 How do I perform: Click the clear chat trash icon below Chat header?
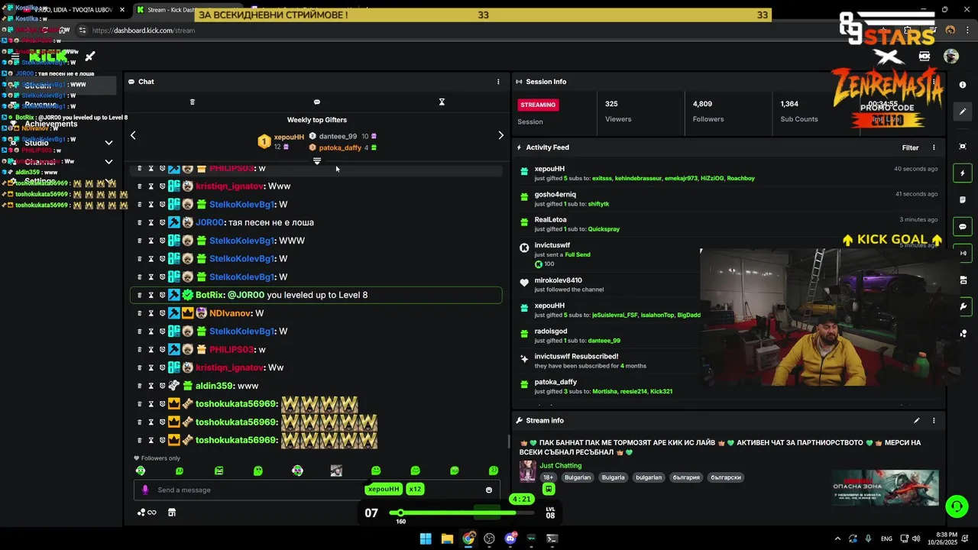(x=193, y=102)
